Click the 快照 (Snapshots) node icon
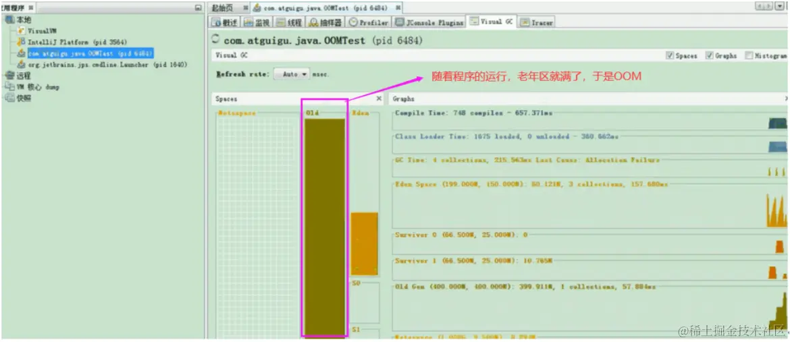 pyautogui.click(x=9, y=98)
